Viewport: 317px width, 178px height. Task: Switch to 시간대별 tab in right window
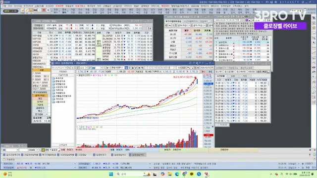tap(221, 76)
